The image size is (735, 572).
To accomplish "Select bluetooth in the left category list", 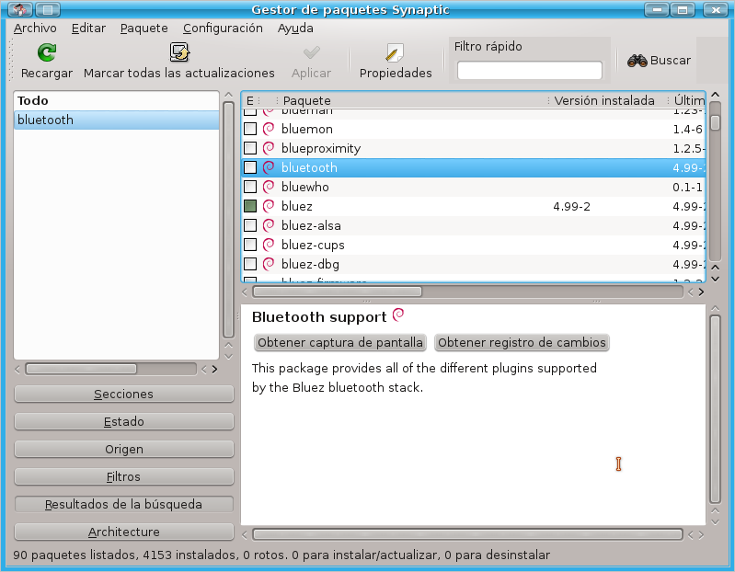I will tap(116, 120).
